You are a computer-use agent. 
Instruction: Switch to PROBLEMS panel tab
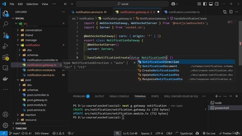(x=81, y=96)
